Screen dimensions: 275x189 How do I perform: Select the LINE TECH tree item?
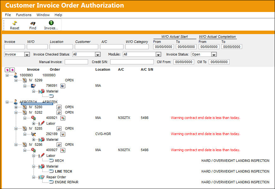coord(63,171)
